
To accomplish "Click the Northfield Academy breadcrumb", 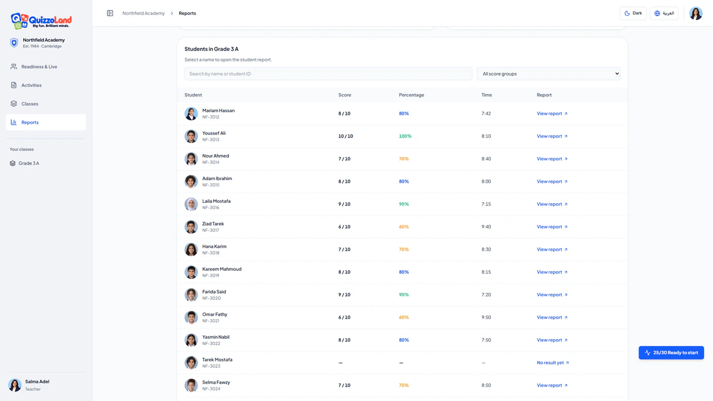I will coord(144,13).
